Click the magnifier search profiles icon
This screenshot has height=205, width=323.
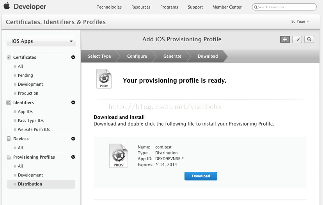pos(309,39)
